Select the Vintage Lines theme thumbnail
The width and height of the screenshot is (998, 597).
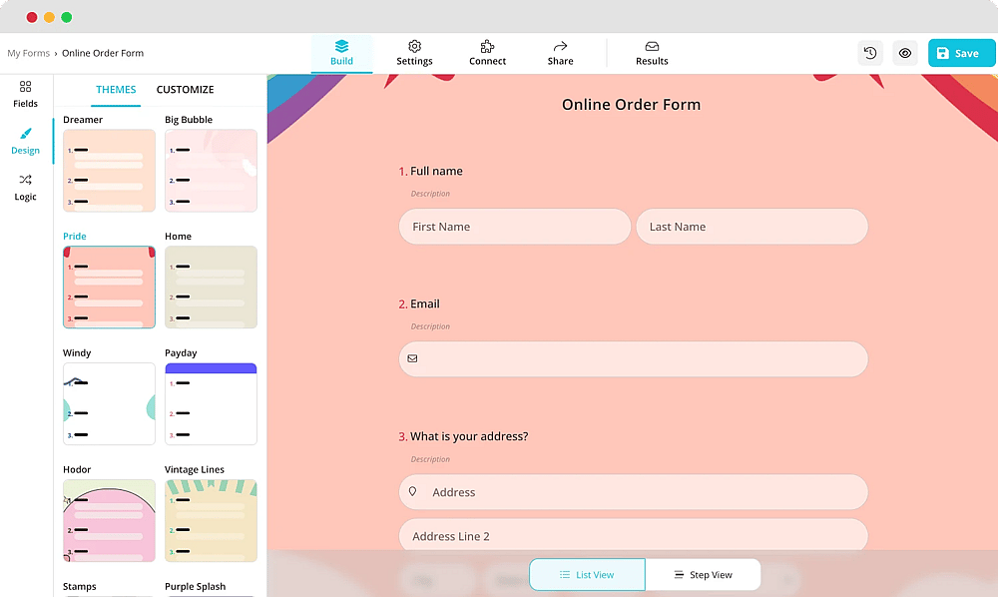[x=211, y=520]
